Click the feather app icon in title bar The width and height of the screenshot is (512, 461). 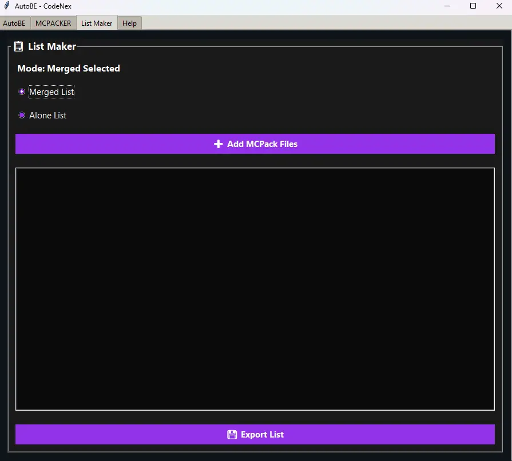tap(7, 6)
